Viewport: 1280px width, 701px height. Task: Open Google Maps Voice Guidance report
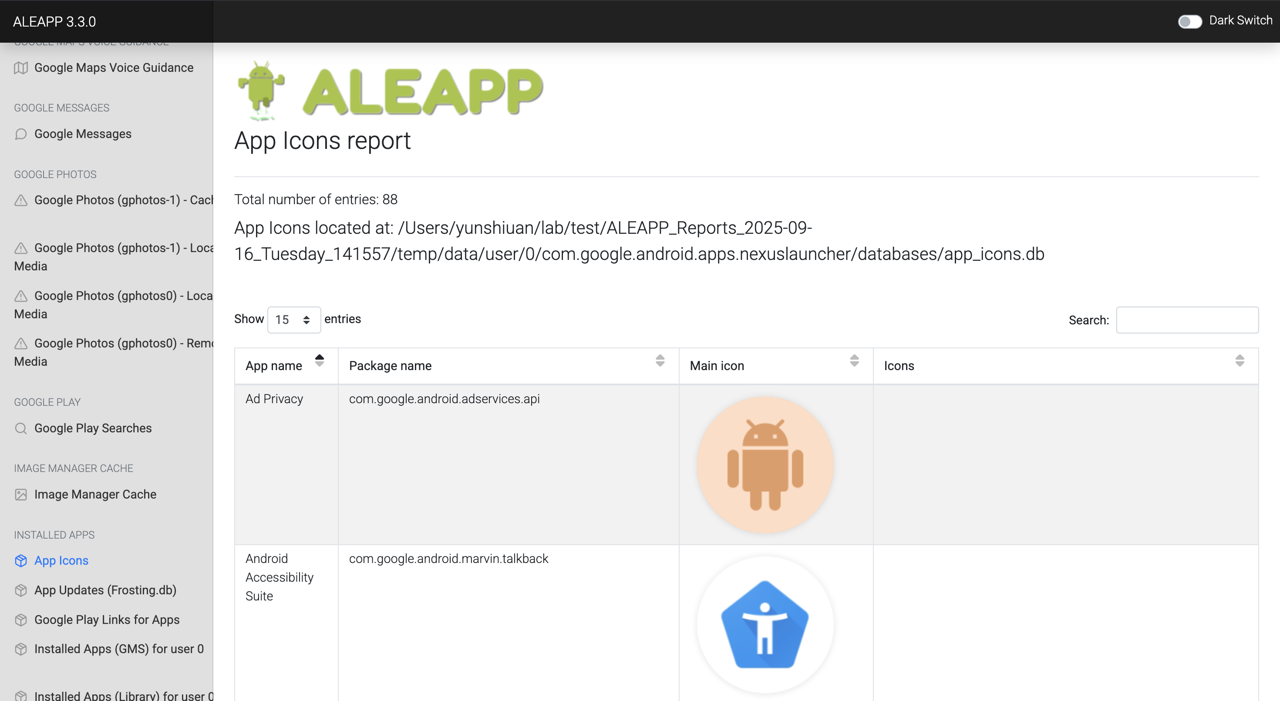tap(114, 67)
